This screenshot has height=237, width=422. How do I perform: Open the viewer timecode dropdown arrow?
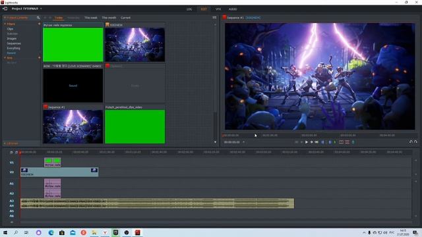243,142
